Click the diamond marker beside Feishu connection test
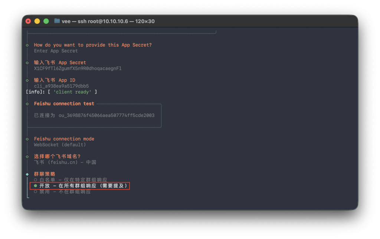The height and width of the screenshot is (239, 380). point(27,104)
